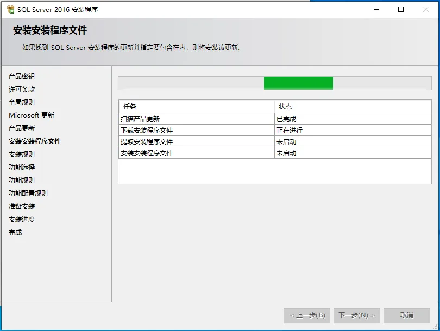The image size is (440, 331).
Task: Select the Microsoft 更新 step in sidebar
Action: [x=32, y=115]
